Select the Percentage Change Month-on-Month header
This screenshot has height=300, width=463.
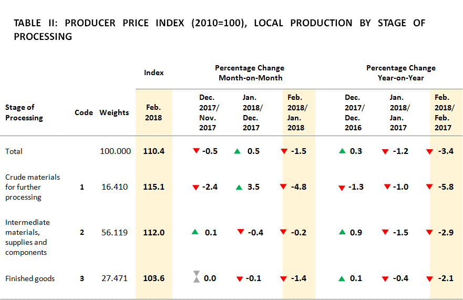tap(249, 73)
